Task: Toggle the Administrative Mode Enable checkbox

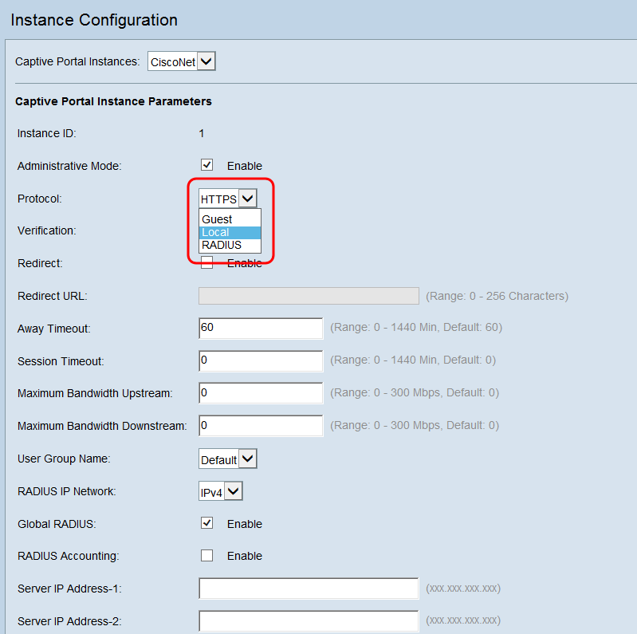Action: [207, 165]
